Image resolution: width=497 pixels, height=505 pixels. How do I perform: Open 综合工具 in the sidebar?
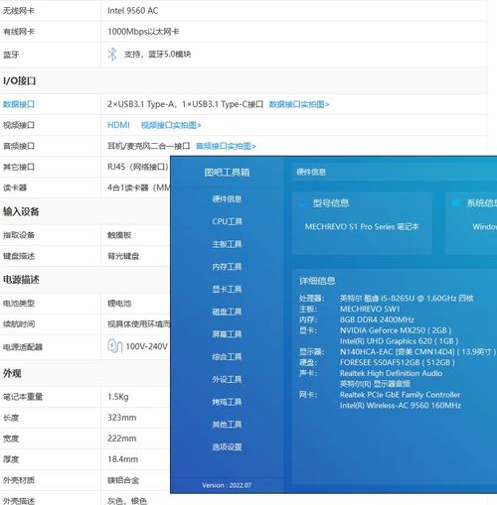[x=227, y=357]
